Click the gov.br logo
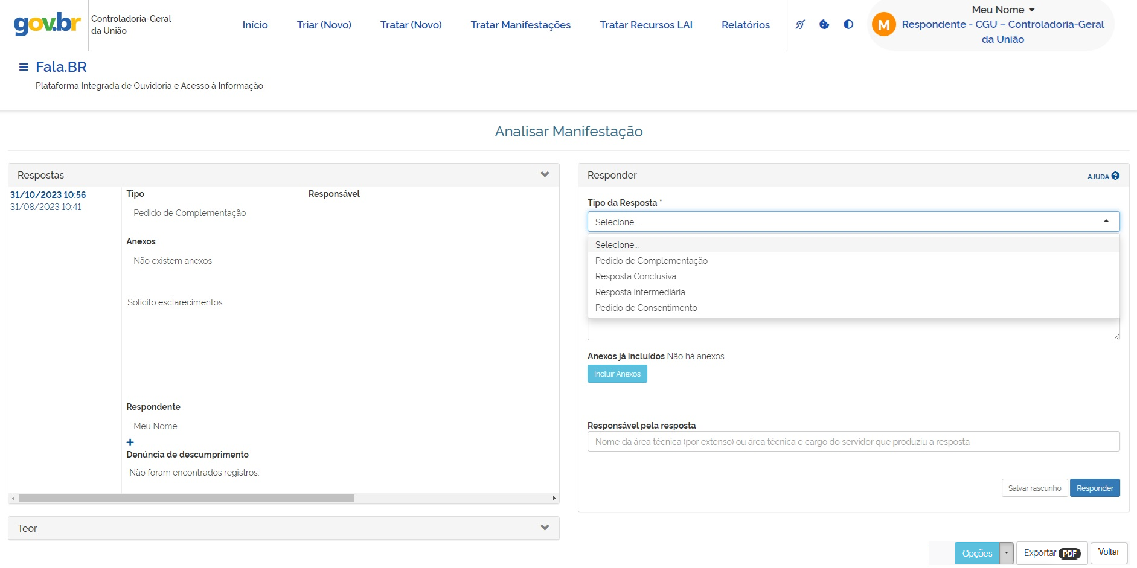 [x=47, y=24]
